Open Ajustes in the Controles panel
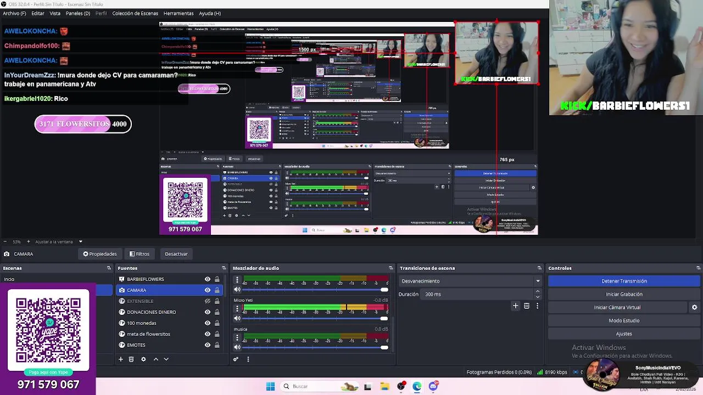The height and width of the screenshot is (395, 703). [x=624, y=334]
